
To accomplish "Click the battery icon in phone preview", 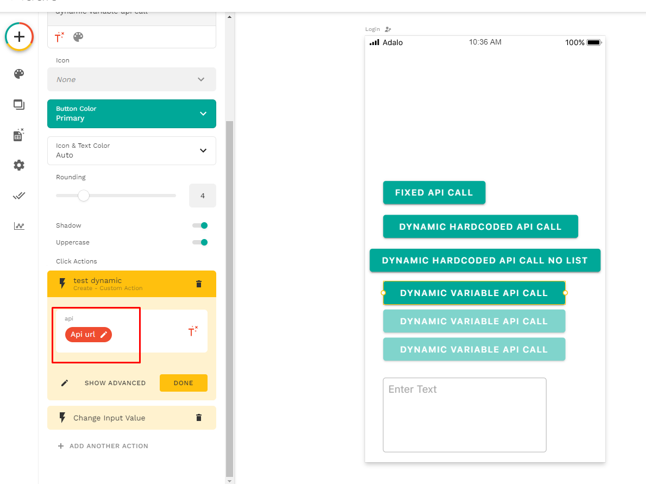I will [x=594, y=42].
